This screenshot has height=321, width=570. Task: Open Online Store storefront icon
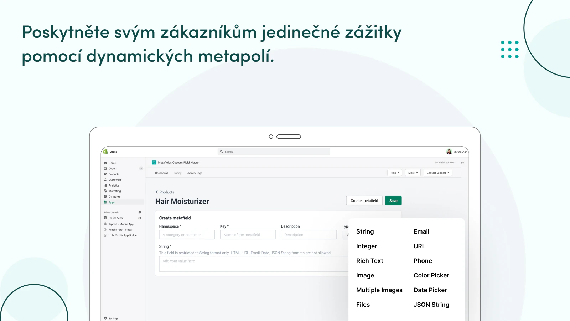coord(105,218)
